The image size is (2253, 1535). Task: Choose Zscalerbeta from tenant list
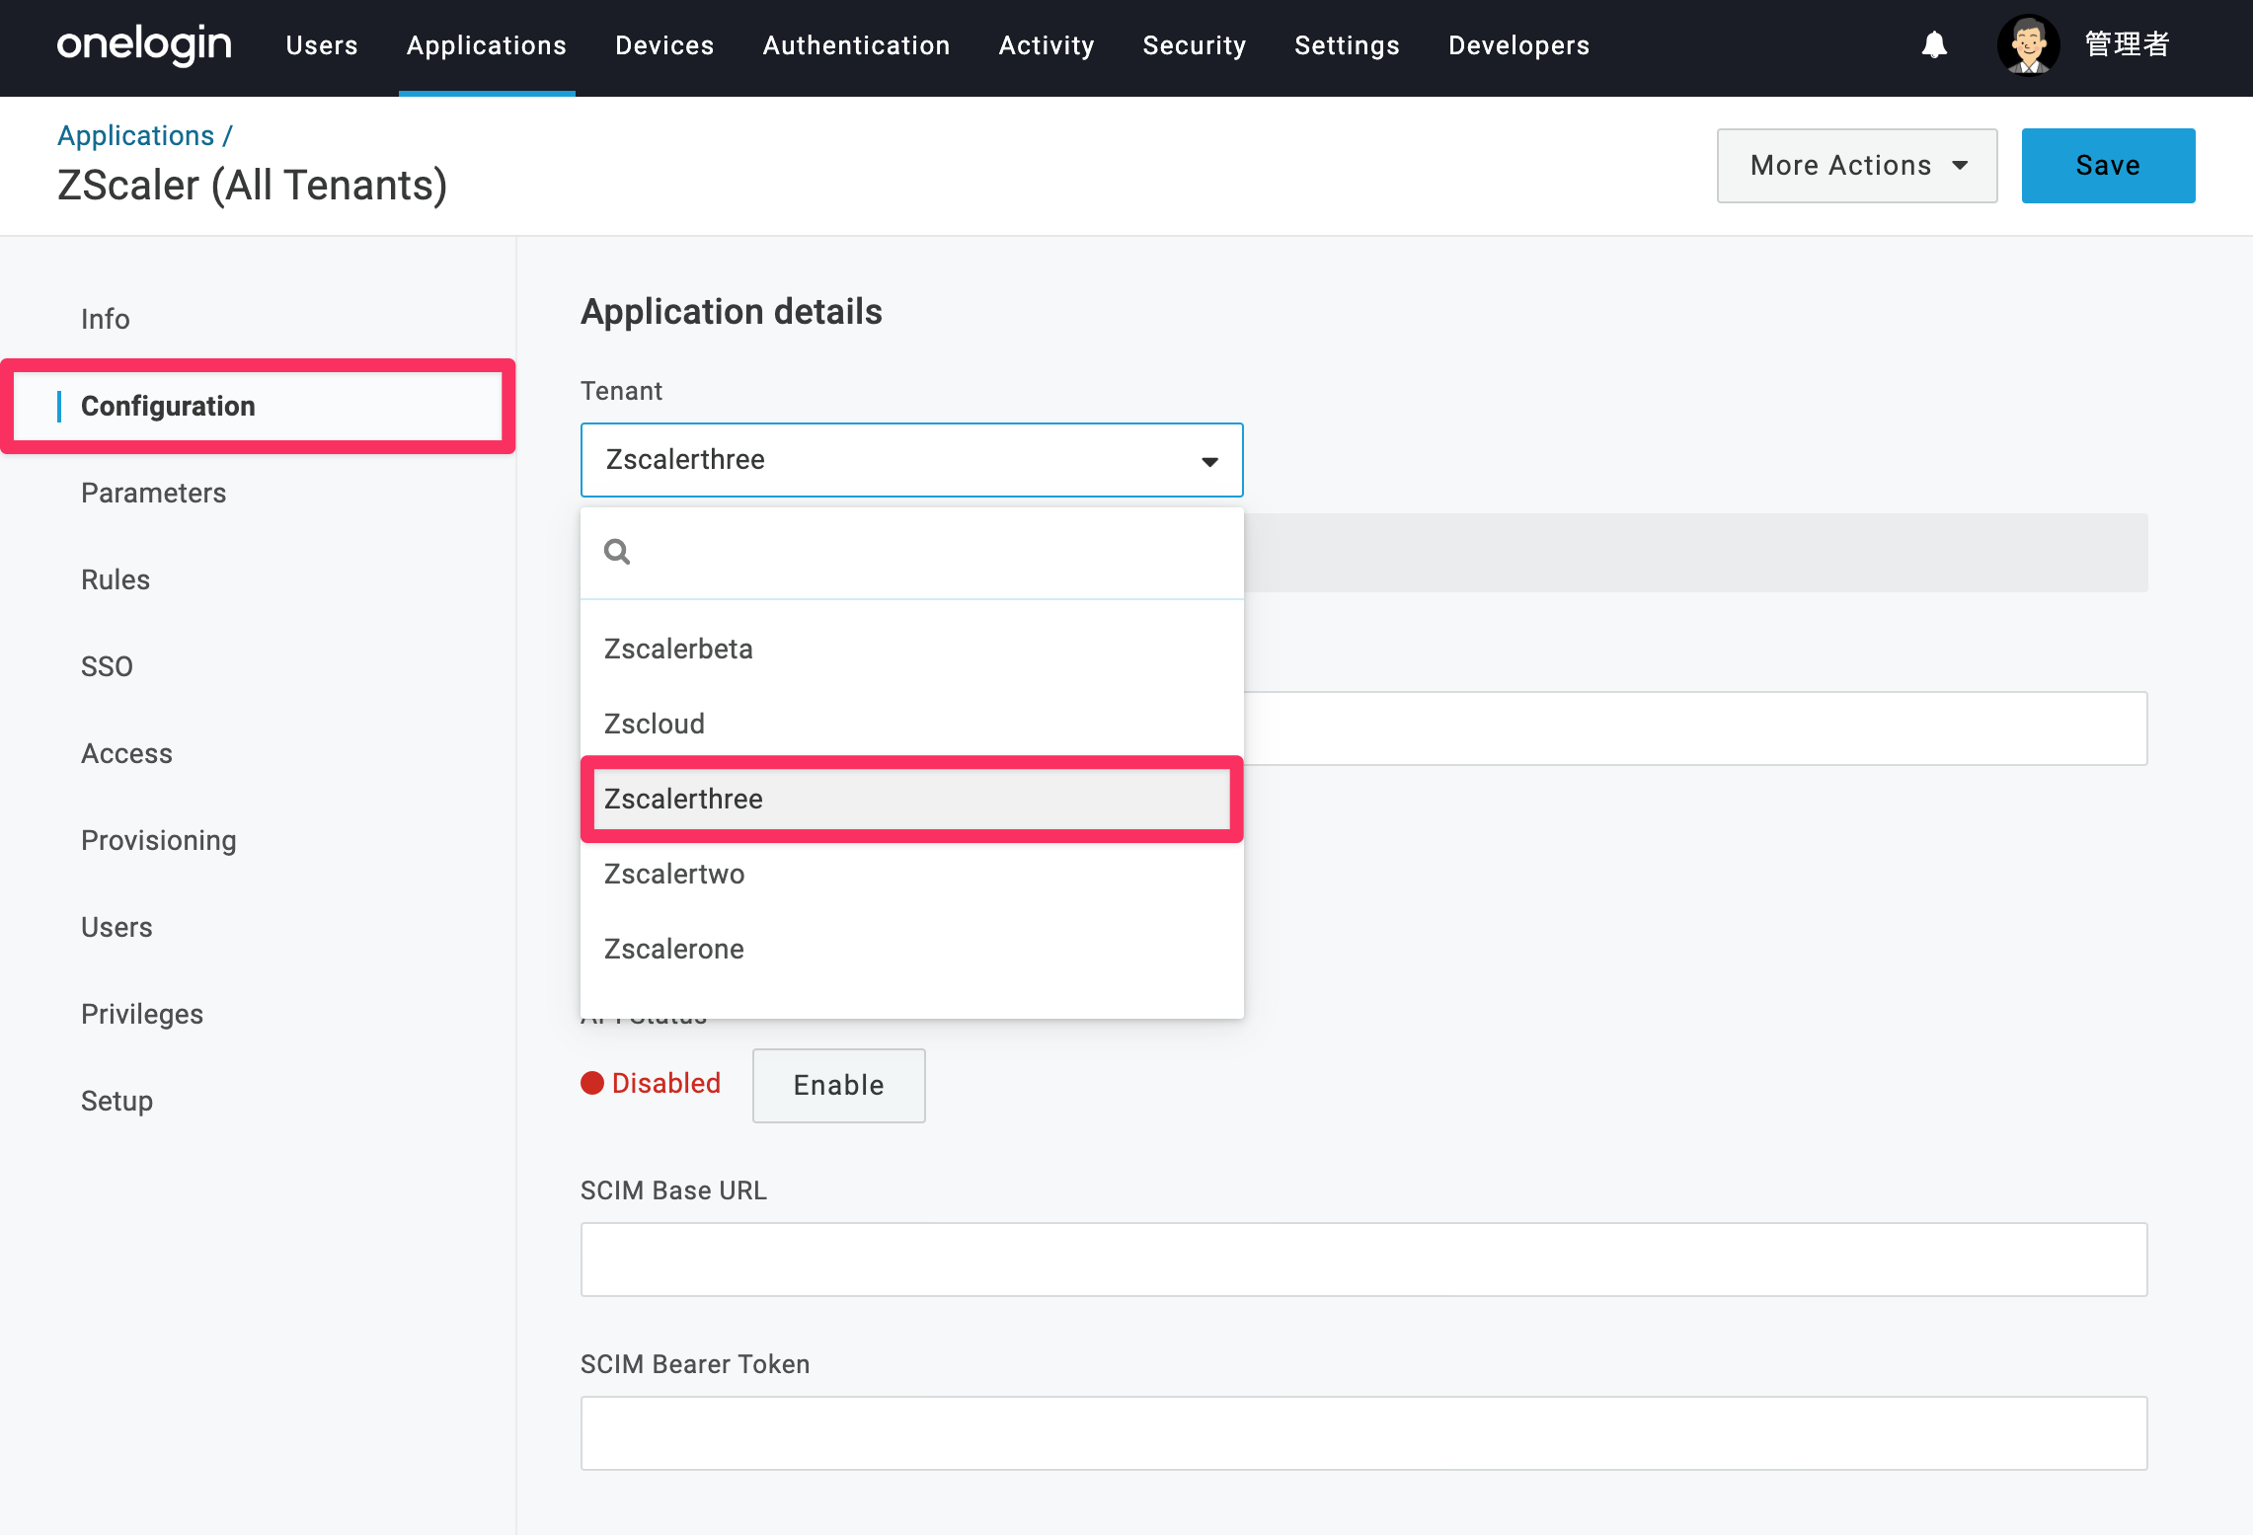(x=911, y=649)
